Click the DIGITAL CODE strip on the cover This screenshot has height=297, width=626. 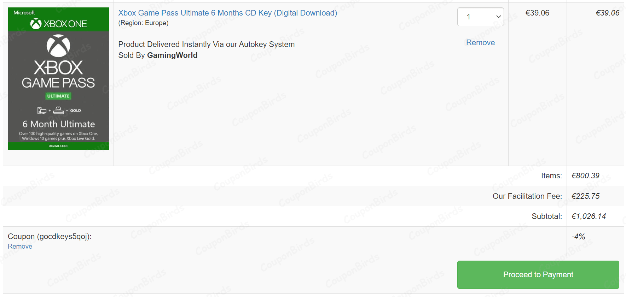point(58,146)
